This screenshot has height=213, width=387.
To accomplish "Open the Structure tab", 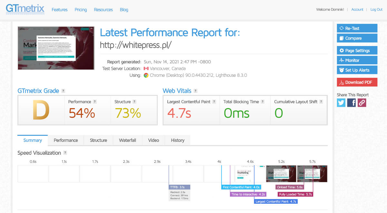I will 98,140.
